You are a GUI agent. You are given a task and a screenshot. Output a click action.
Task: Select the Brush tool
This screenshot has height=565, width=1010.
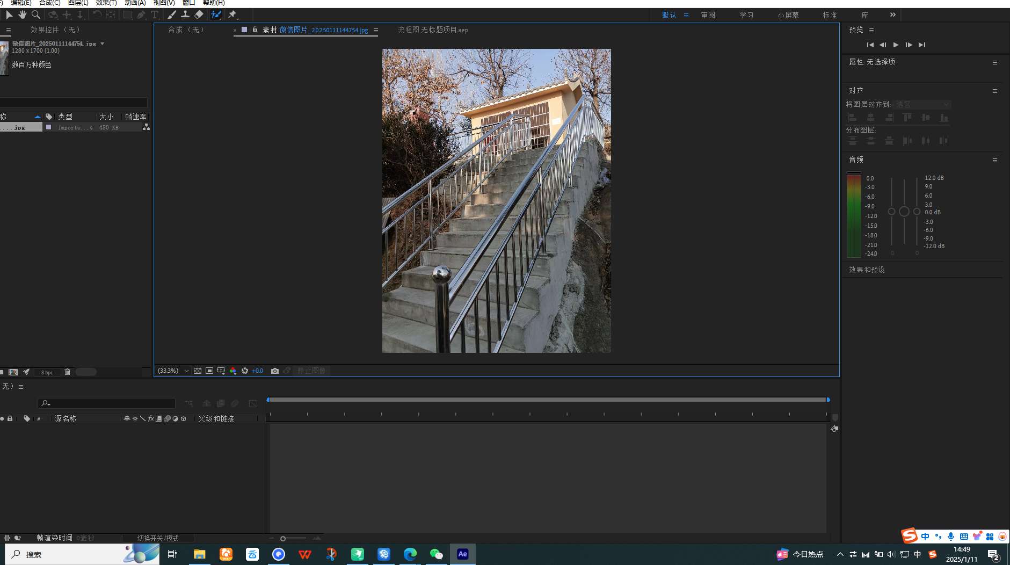[x=171, y=15]
